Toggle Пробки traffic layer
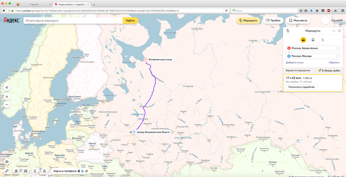The width and height of the screenshot is (346, 177). coord(273,20)
